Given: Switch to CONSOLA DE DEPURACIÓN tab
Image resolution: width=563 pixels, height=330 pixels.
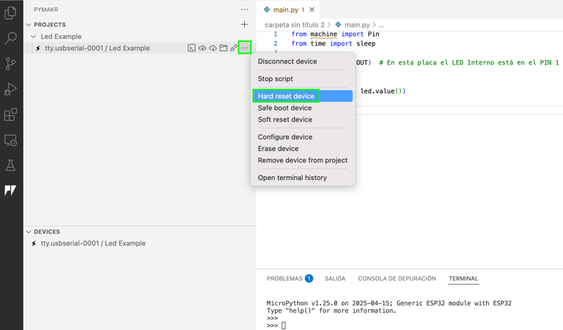Looking at the screenshot, I should tap(397, 278).
